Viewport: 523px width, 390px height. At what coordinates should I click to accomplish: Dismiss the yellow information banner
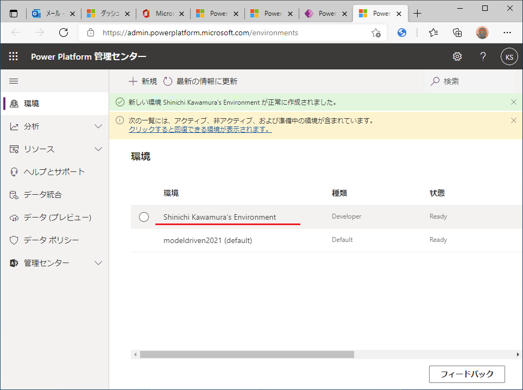[514, 120]
